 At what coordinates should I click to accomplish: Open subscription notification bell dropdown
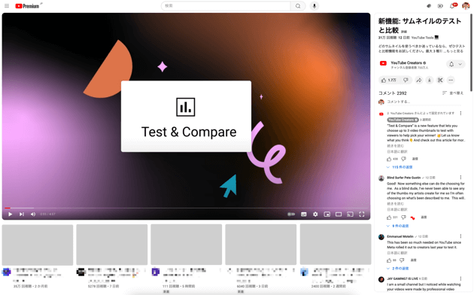click(x=455, y=64)
